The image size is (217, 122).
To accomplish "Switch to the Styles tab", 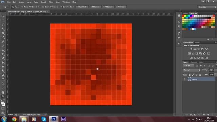I will click(197, 42).
